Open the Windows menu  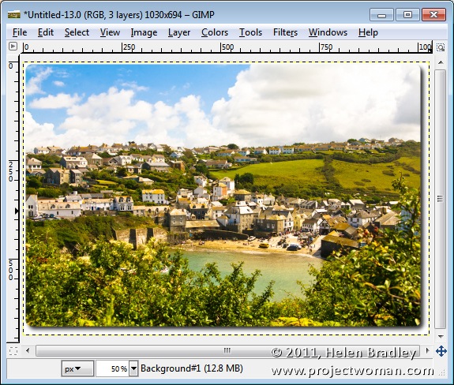[328, 32]
